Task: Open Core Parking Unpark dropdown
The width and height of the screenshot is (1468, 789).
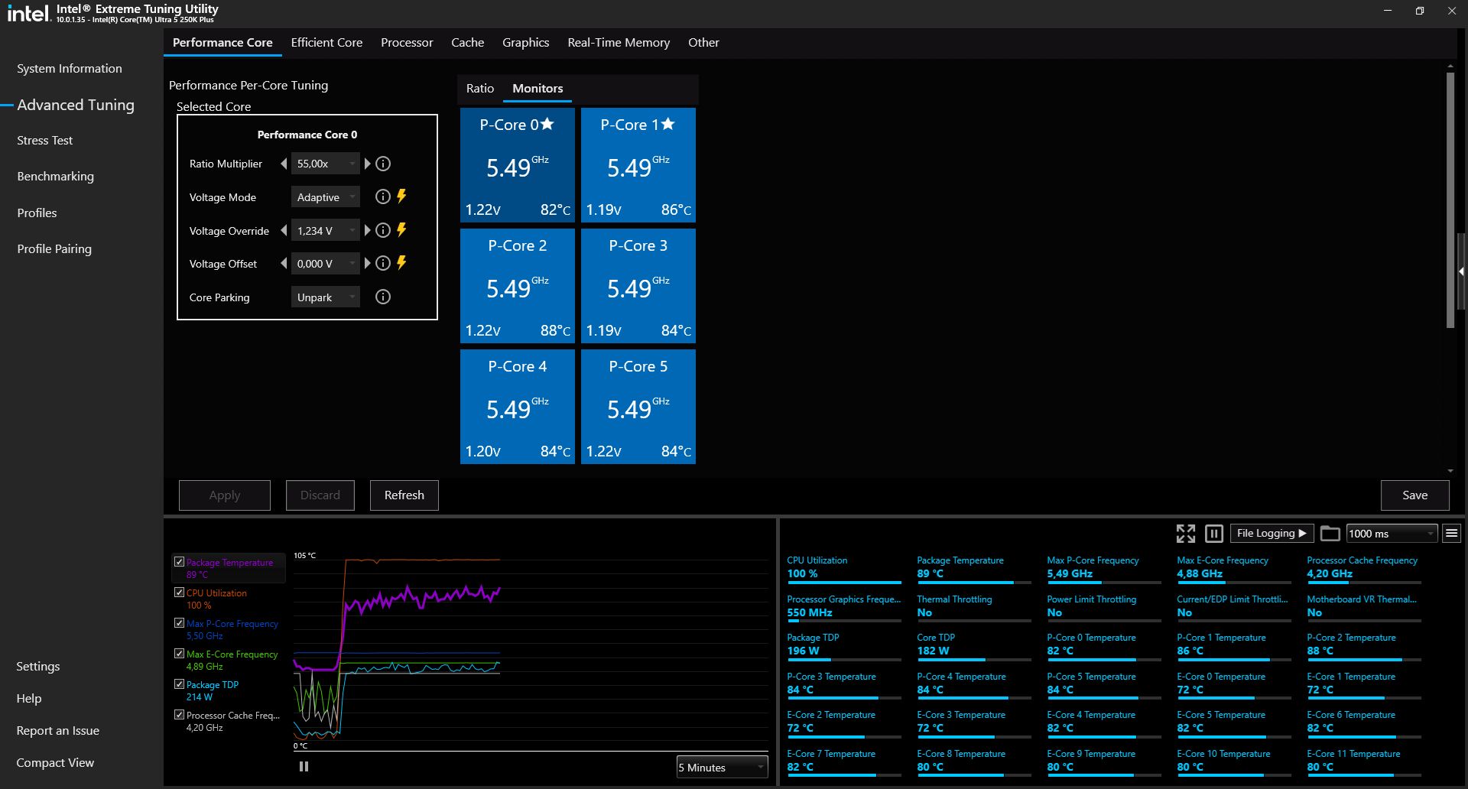Action: [x=325, y=297]
